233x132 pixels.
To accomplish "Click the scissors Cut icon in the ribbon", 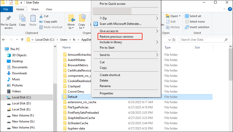I will tap(41, 16).
